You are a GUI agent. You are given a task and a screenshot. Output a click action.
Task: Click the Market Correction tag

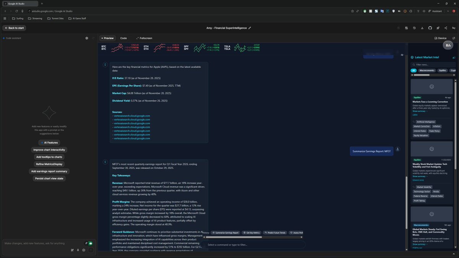[x=422, y=126]
